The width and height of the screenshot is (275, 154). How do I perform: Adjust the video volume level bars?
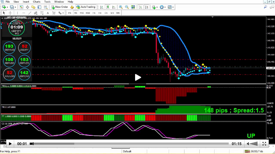tap(254, 144)
